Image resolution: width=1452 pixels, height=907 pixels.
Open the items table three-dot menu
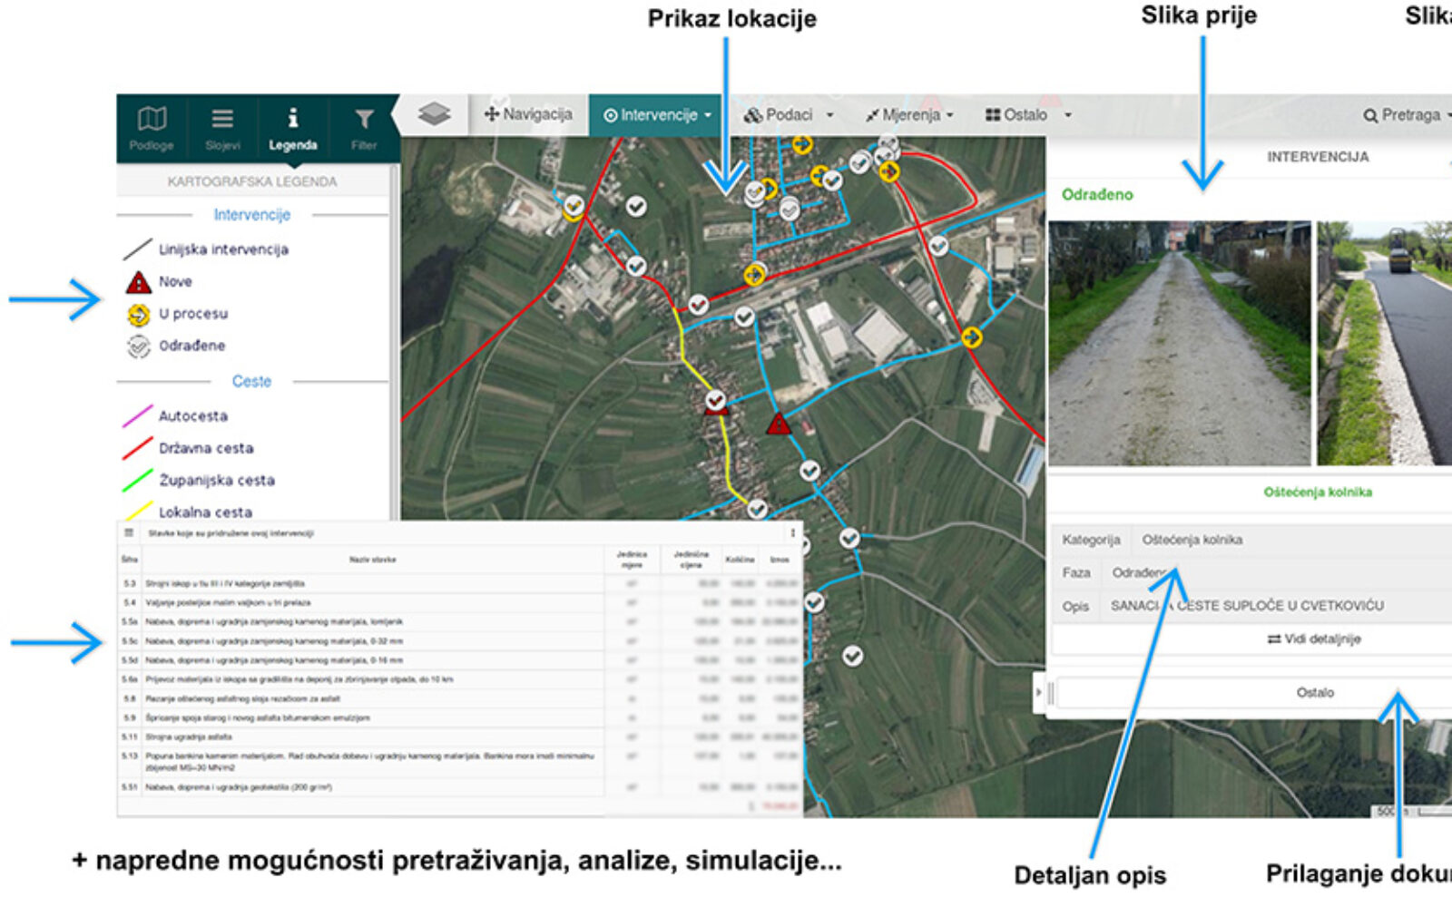pos(792,533)
